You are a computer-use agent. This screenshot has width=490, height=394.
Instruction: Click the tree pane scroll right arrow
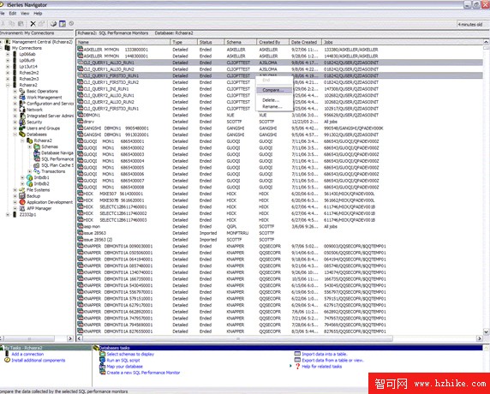[70, 338]
